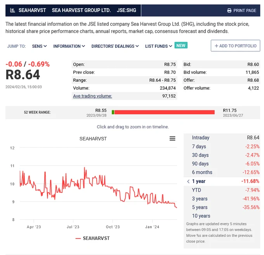Click the 52 week low R8.55
This screenshot has height=255, width=264.
tap(101, 110)
